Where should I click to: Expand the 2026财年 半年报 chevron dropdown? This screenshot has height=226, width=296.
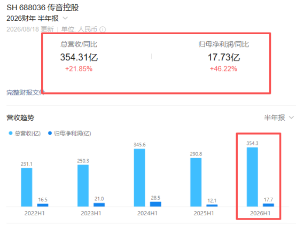tap(65, 18)
